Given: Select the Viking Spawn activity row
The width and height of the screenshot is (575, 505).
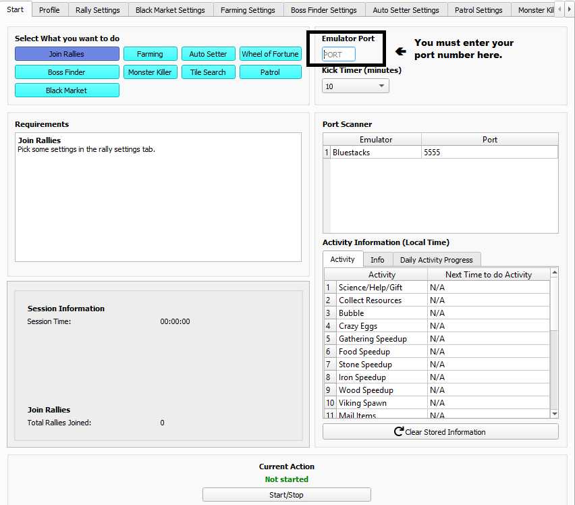Looking at the screenshot, I should 437,402.
